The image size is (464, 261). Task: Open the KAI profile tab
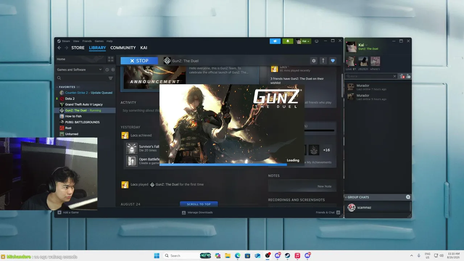coord(144,48)
